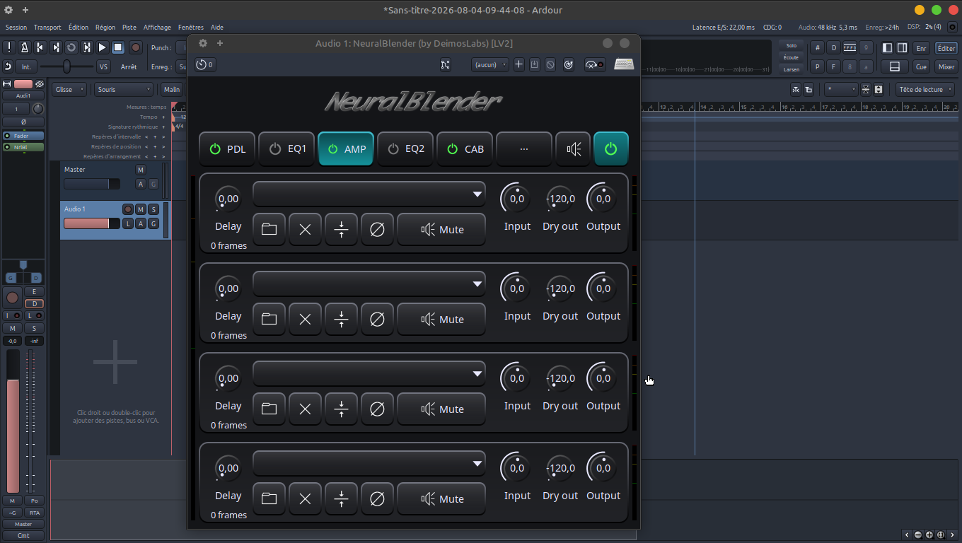Screen dimensions: 962x543
Task: Click the plugin bypass target icon
Action: [x=569, y=64]
